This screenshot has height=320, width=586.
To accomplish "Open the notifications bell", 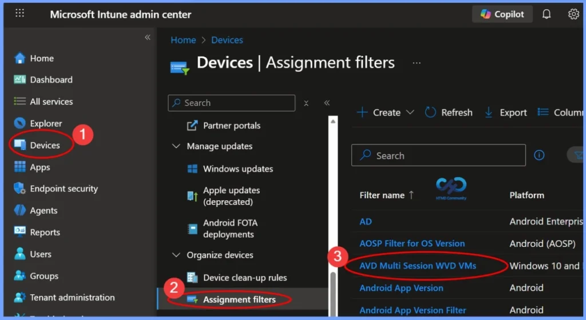I will pos(547,14).
